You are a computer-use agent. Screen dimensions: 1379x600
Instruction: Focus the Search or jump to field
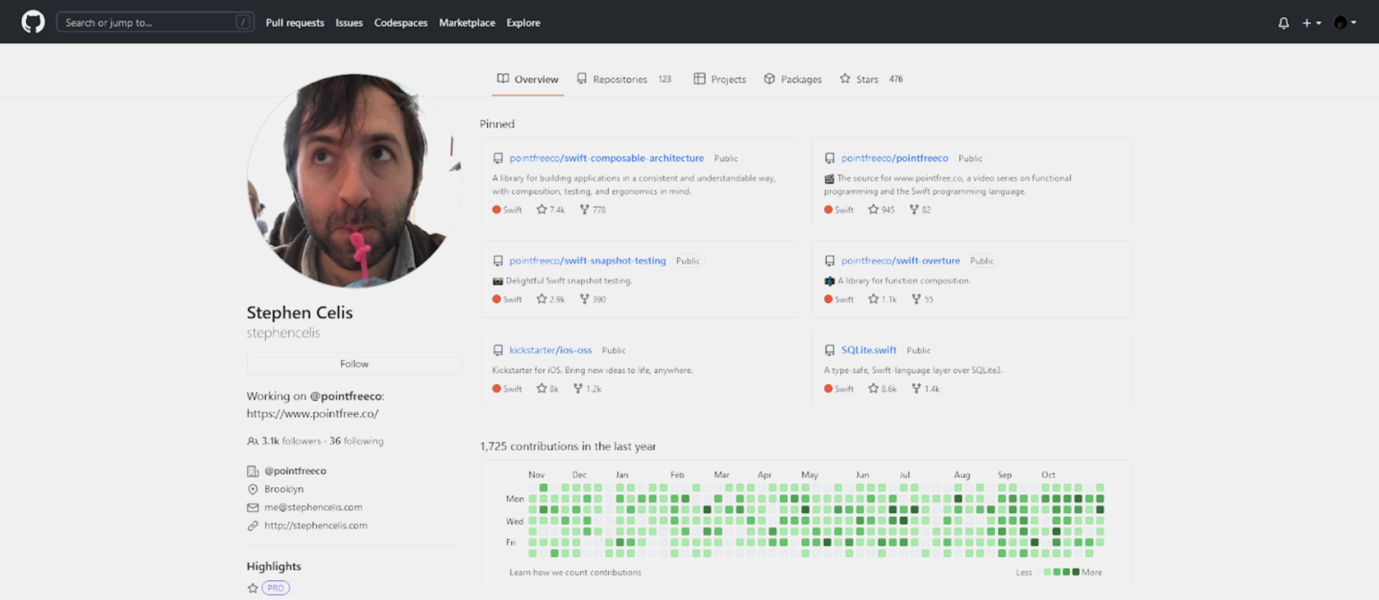(148, 23)
